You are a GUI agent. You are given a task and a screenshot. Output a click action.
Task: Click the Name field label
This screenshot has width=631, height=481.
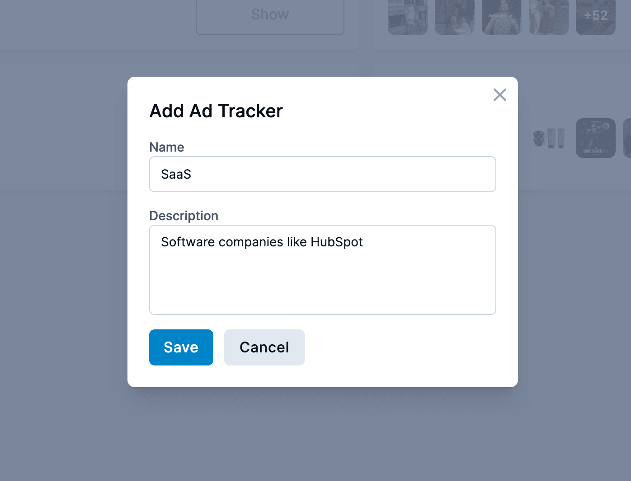[167, 147]
